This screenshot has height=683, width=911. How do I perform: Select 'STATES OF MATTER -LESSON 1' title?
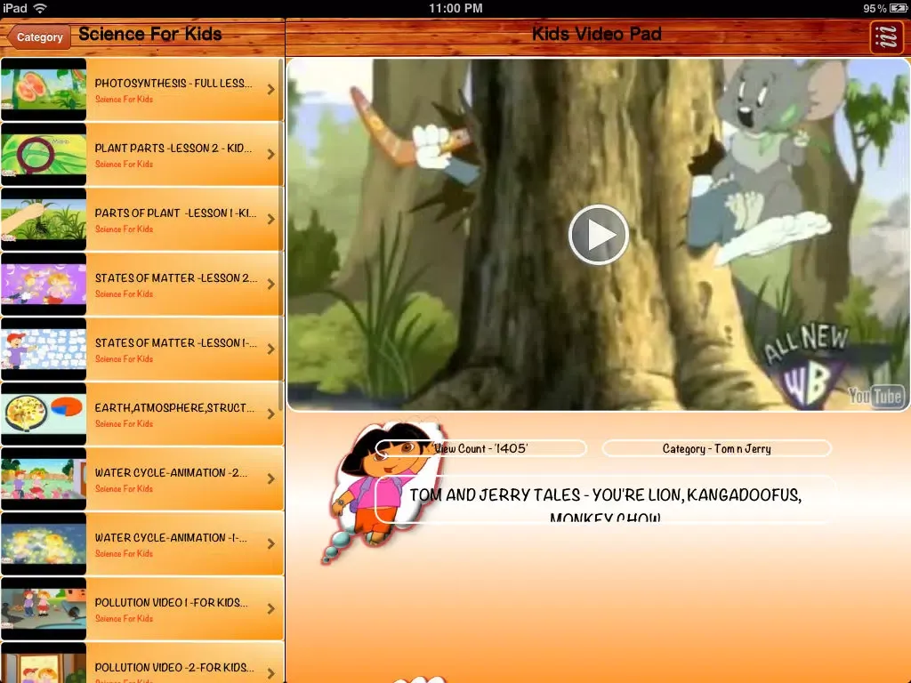[175, 343]
